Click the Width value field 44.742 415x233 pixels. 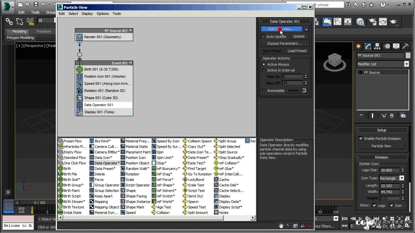pos(390,192)
